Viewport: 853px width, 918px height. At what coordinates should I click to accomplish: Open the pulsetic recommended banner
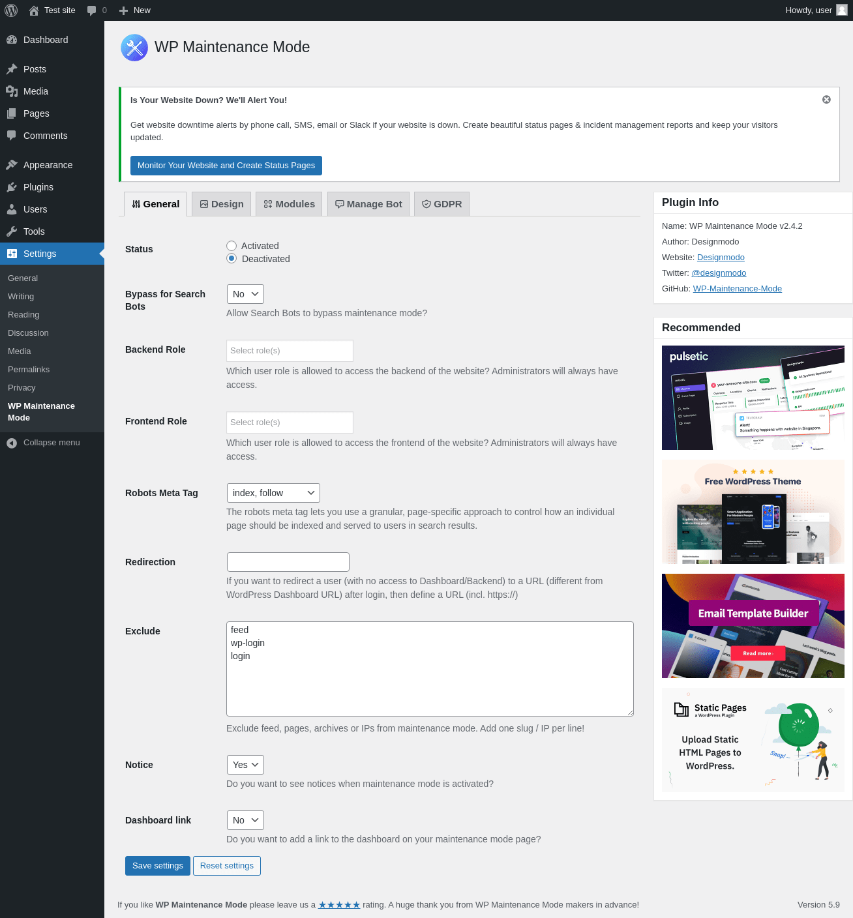pyautogui.click(x=753, y=398)
